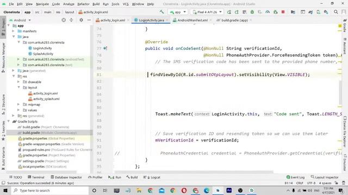The height and width of the screenshot is (195, 348).
Task: Click the editor horizontal scrollbar
Action: (x=194, y=172)
